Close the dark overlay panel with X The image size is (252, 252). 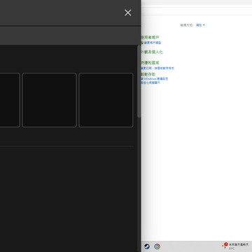128,13
